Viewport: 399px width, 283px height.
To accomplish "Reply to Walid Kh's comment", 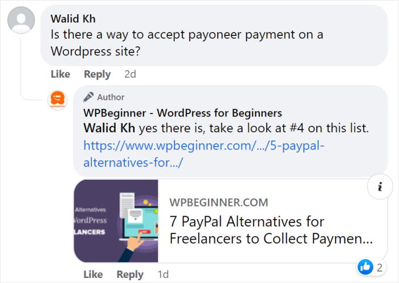I will [x=97, y=74].
